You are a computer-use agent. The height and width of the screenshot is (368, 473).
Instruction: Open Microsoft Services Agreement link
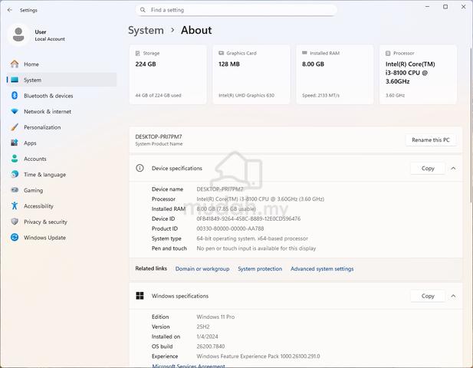[189, 366]
